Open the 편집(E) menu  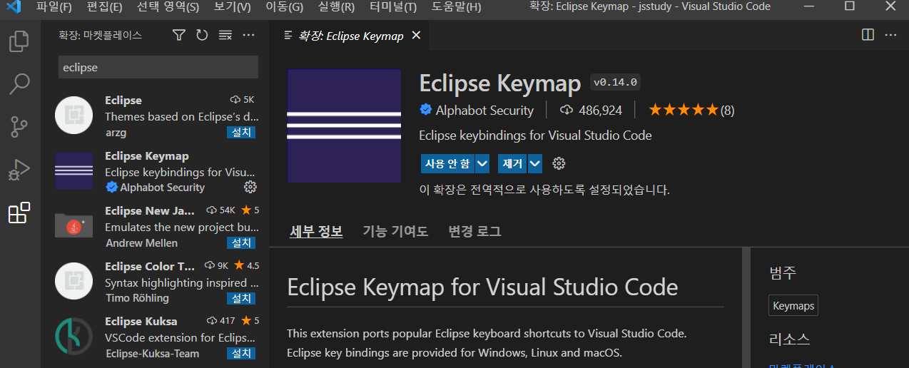[x=104, y=7]
